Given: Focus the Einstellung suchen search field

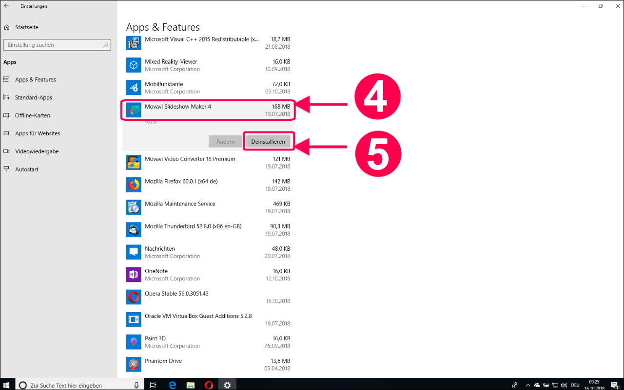Looking at the screenshot, I should click(x=57, y=45).
